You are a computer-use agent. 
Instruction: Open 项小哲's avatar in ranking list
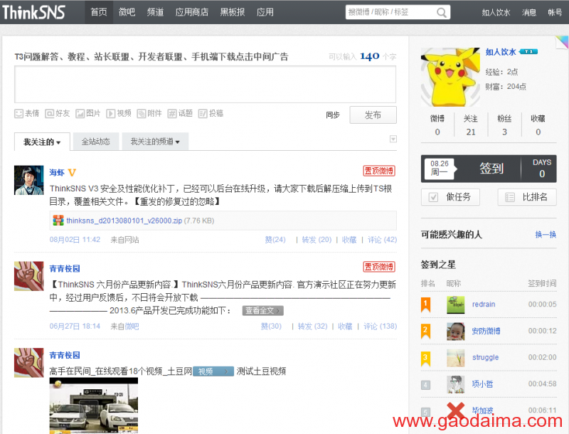(x=455, y=384)
